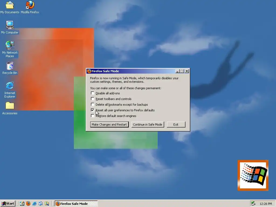Close the Firefox Safe Mode dialog
Image resolution: width=276 pixels, height=207 pixels.
coord(187,71)
